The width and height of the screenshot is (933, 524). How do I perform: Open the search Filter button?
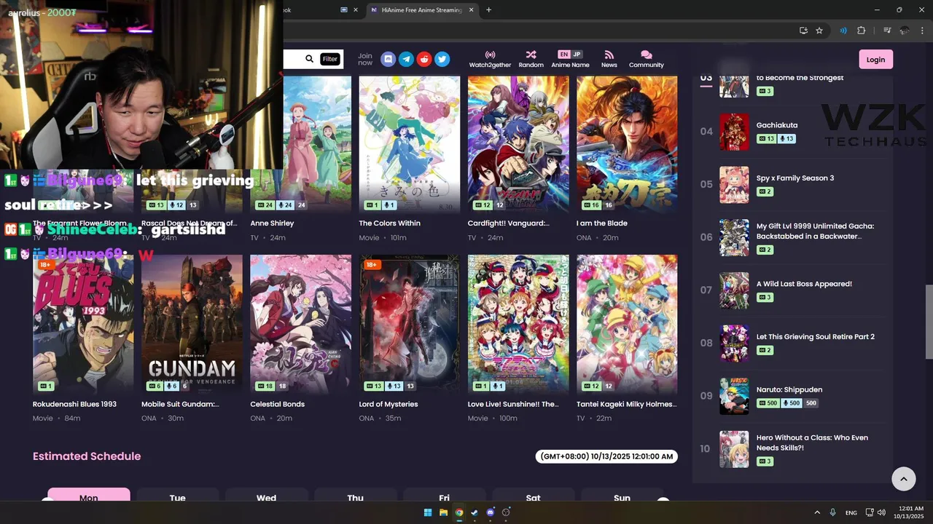(x=330, y=59)
